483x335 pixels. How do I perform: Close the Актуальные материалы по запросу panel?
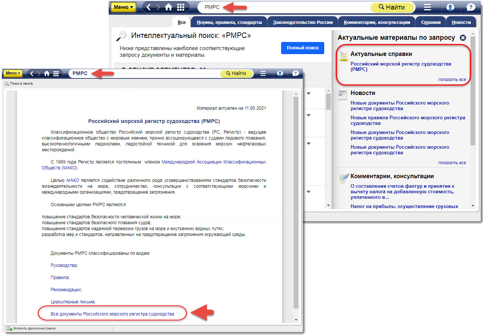tap(463, 38)
